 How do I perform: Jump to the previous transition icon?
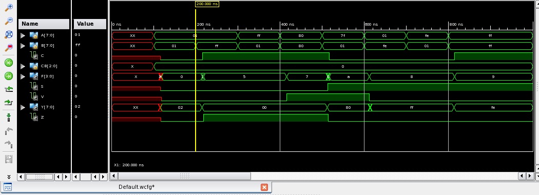click(9, 89)
